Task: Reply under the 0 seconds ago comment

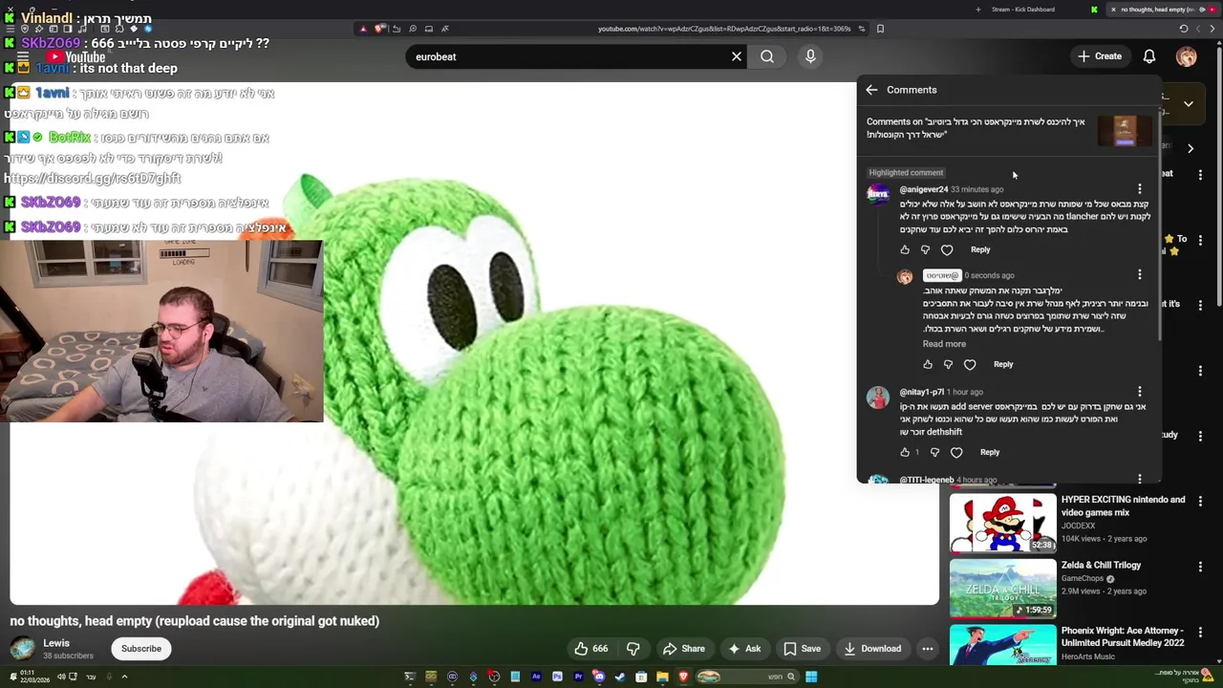Action: click(x=1003, y=364)
